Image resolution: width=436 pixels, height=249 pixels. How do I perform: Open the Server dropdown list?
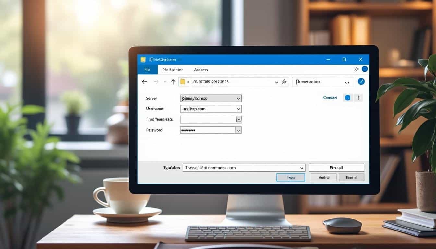(239, 98)
